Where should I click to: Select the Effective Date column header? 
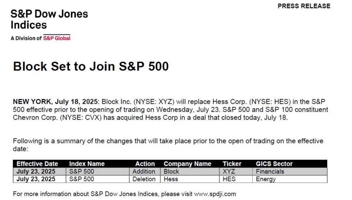tap(37, 164)
